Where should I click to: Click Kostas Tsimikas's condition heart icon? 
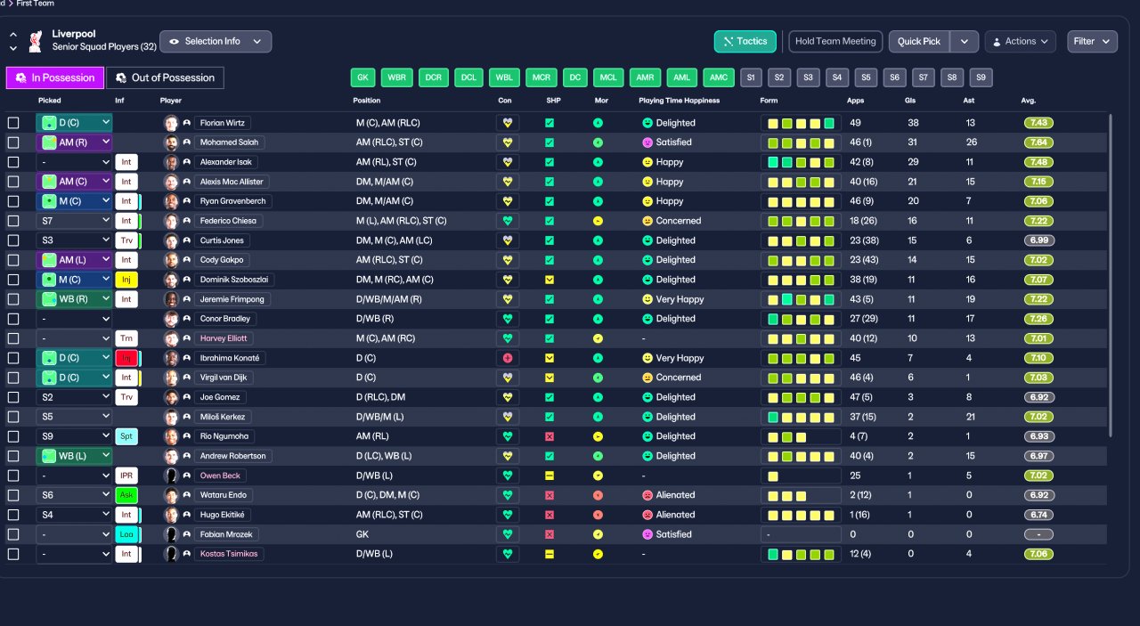(508, 554)
